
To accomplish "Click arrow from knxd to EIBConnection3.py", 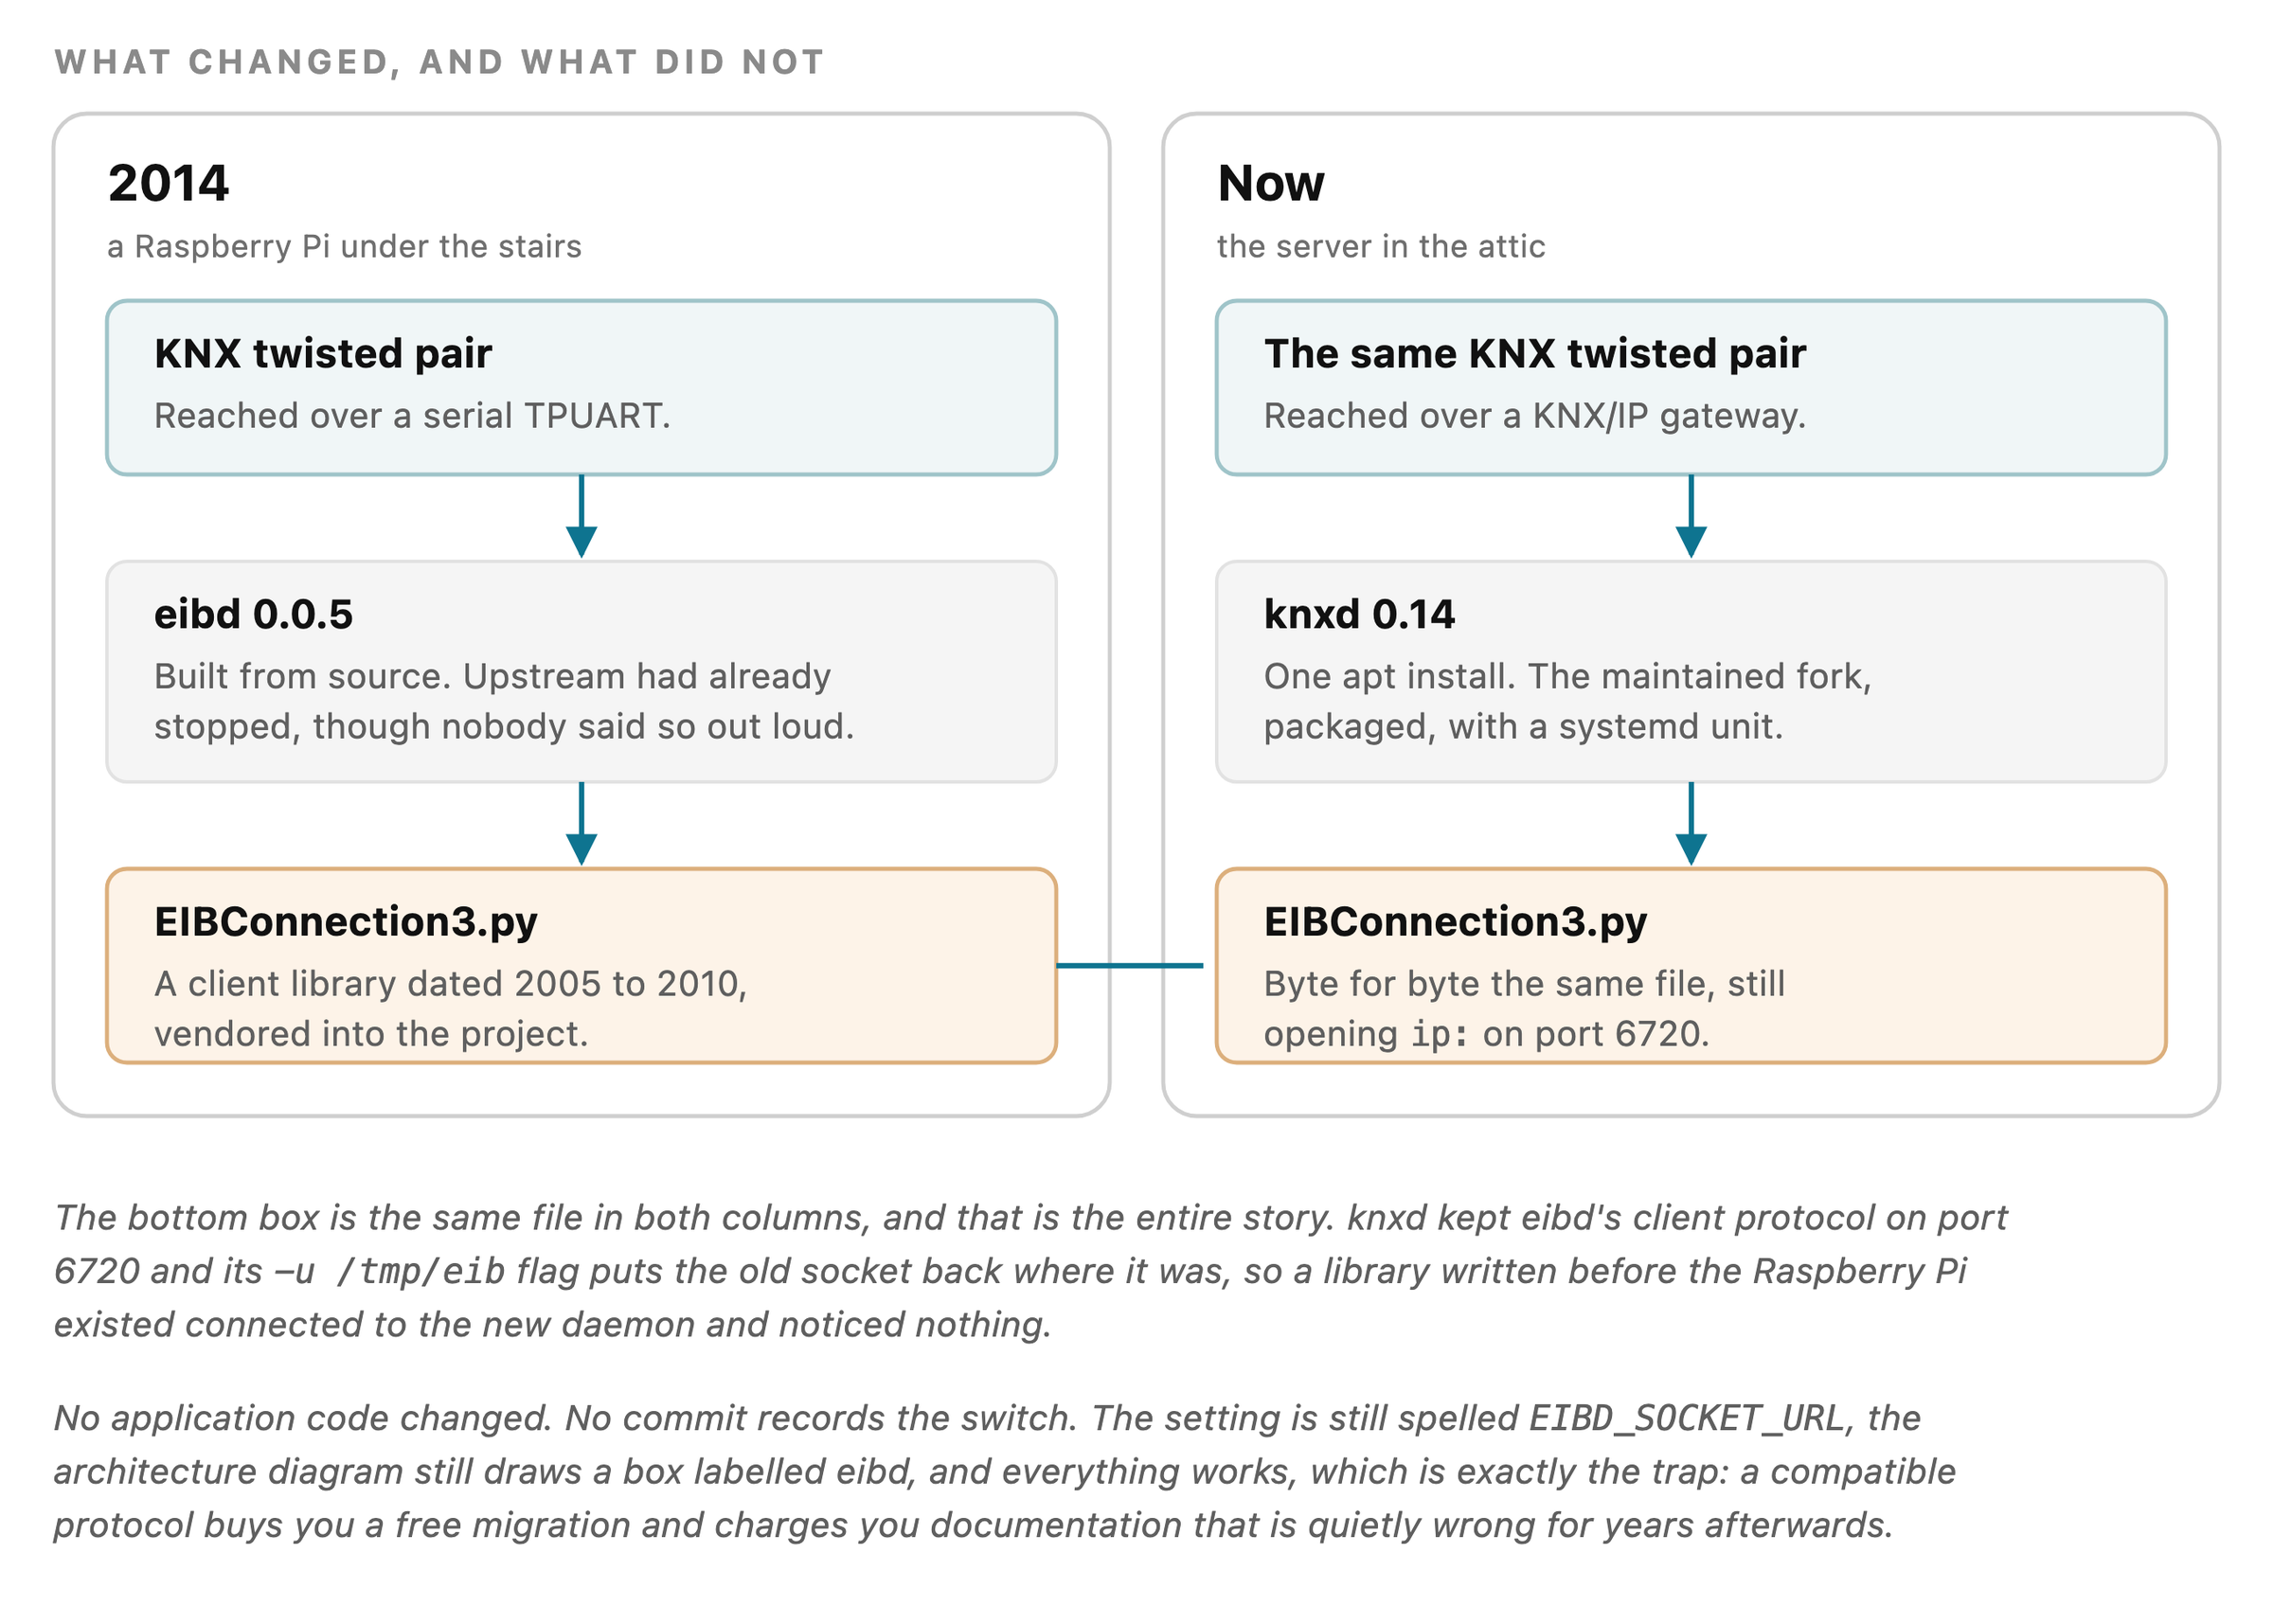I will coord(1690,823).
